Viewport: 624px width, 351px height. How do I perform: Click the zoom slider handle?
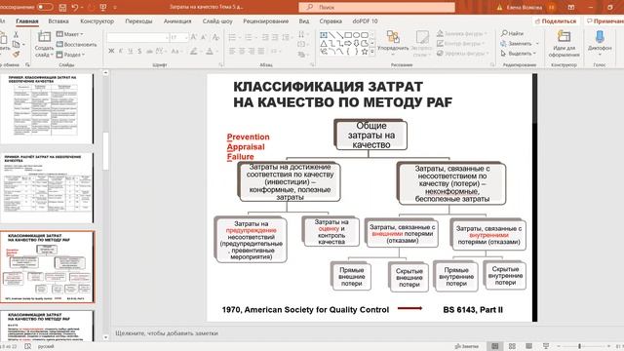pos(579,346)
